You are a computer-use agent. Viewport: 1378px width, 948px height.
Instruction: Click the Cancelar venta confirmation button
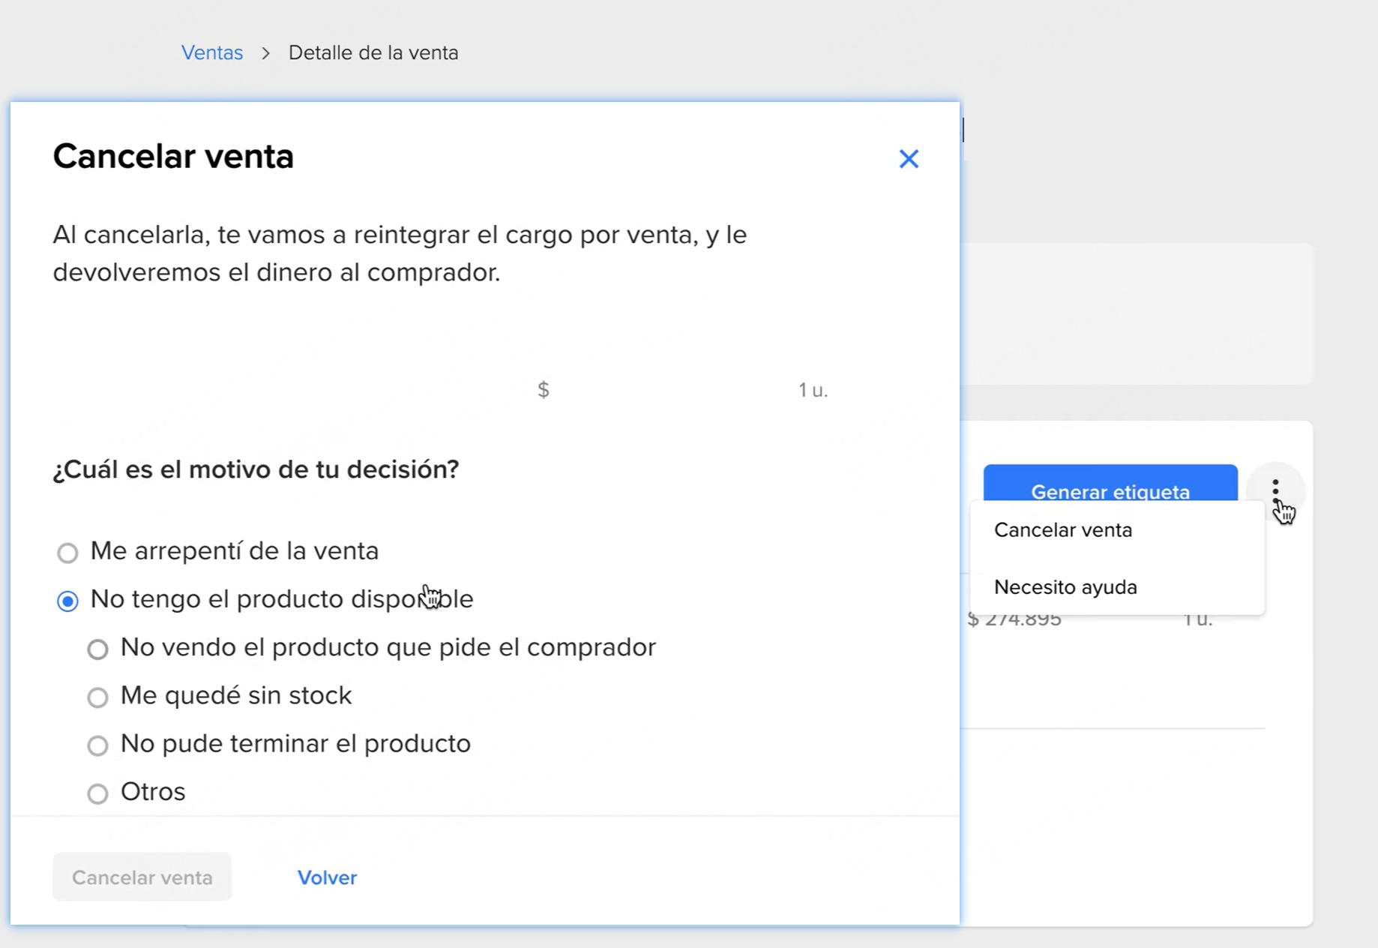click(142, 877)
